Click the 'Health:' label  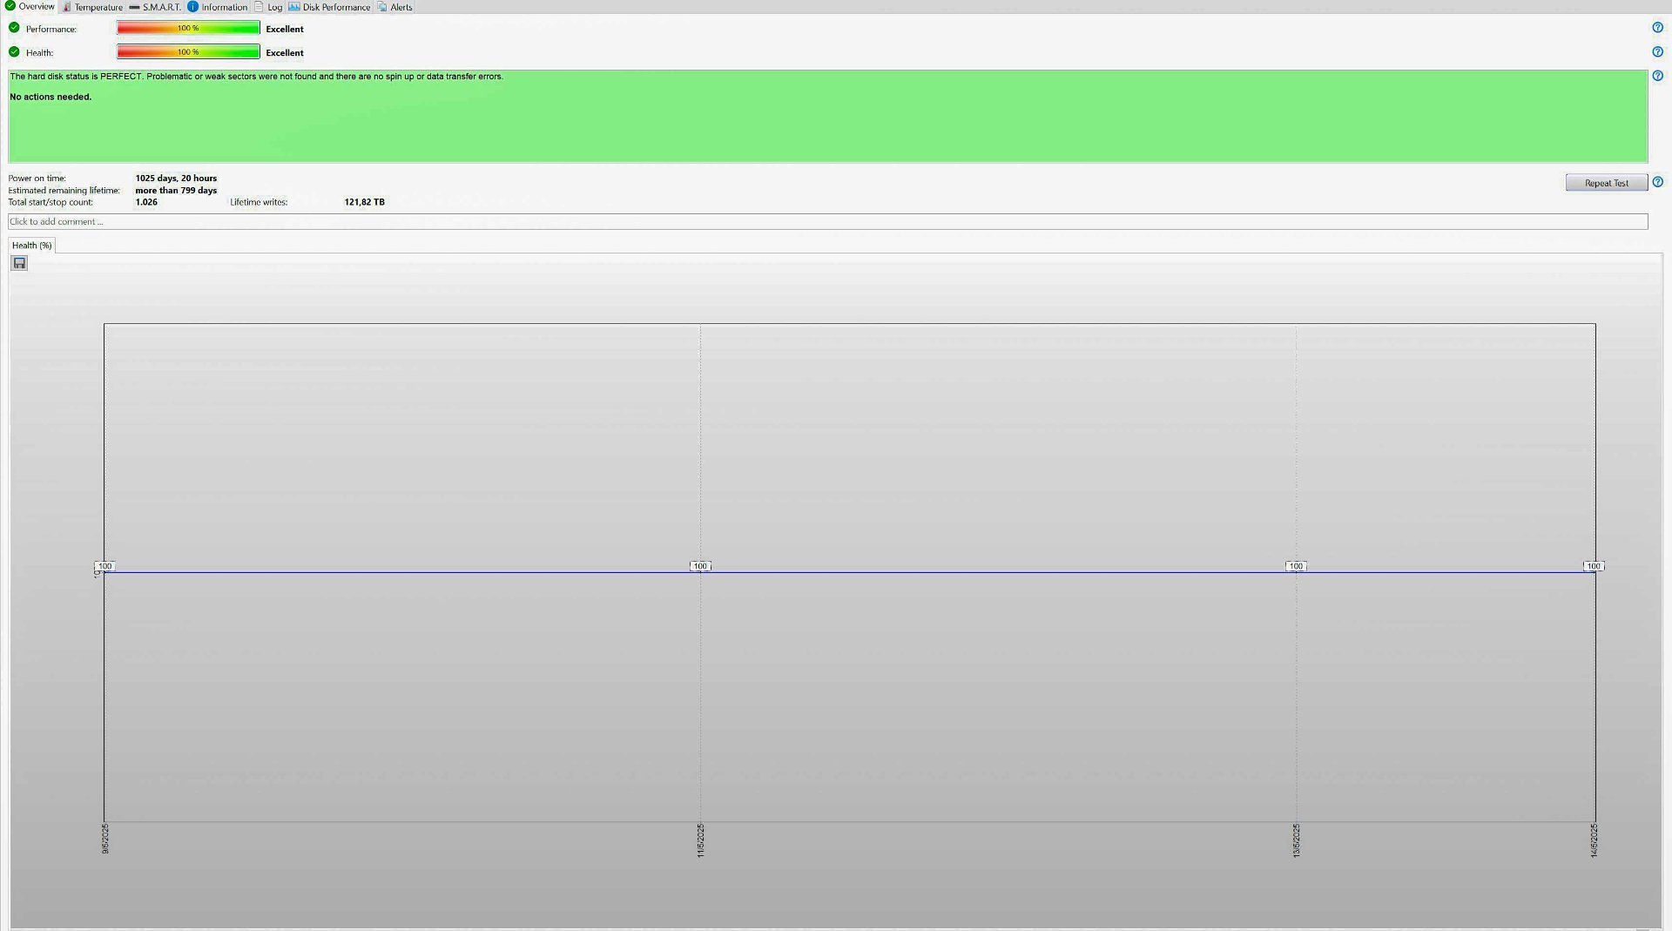(x=39, y=53)
